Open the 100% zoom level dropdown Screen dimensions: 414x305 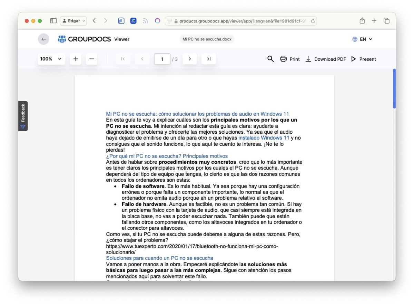tap(51, 59)
